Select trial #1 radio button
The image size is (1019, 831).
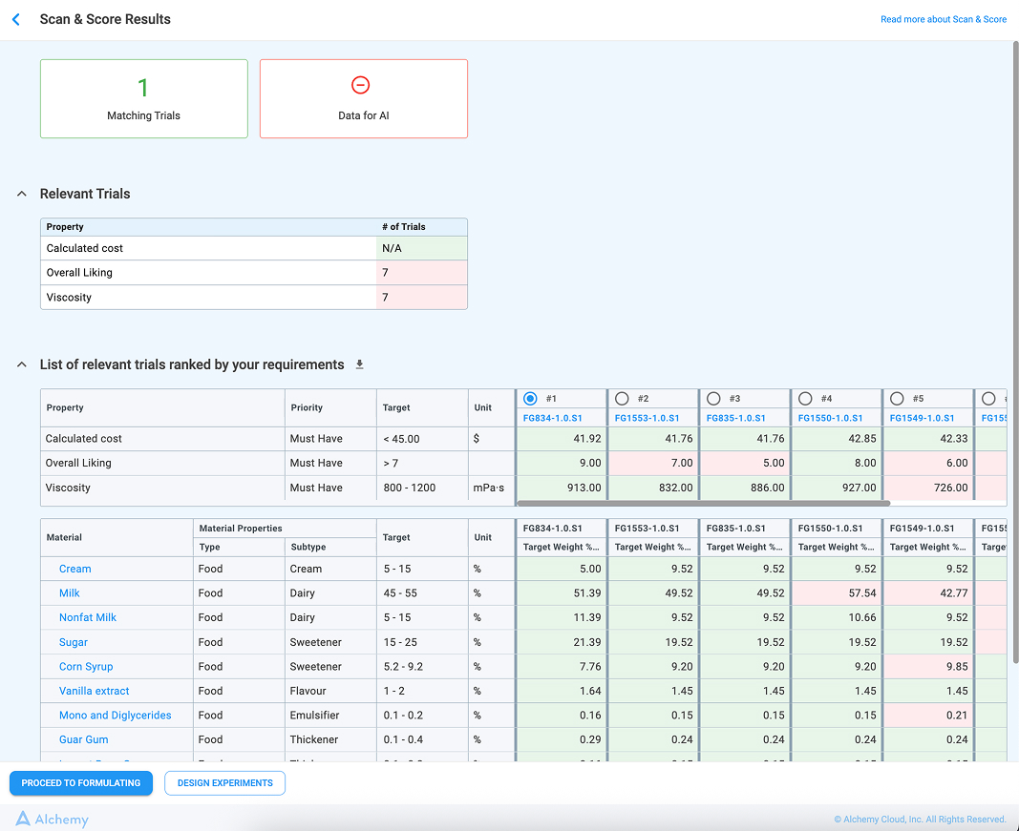pos(530,398)
